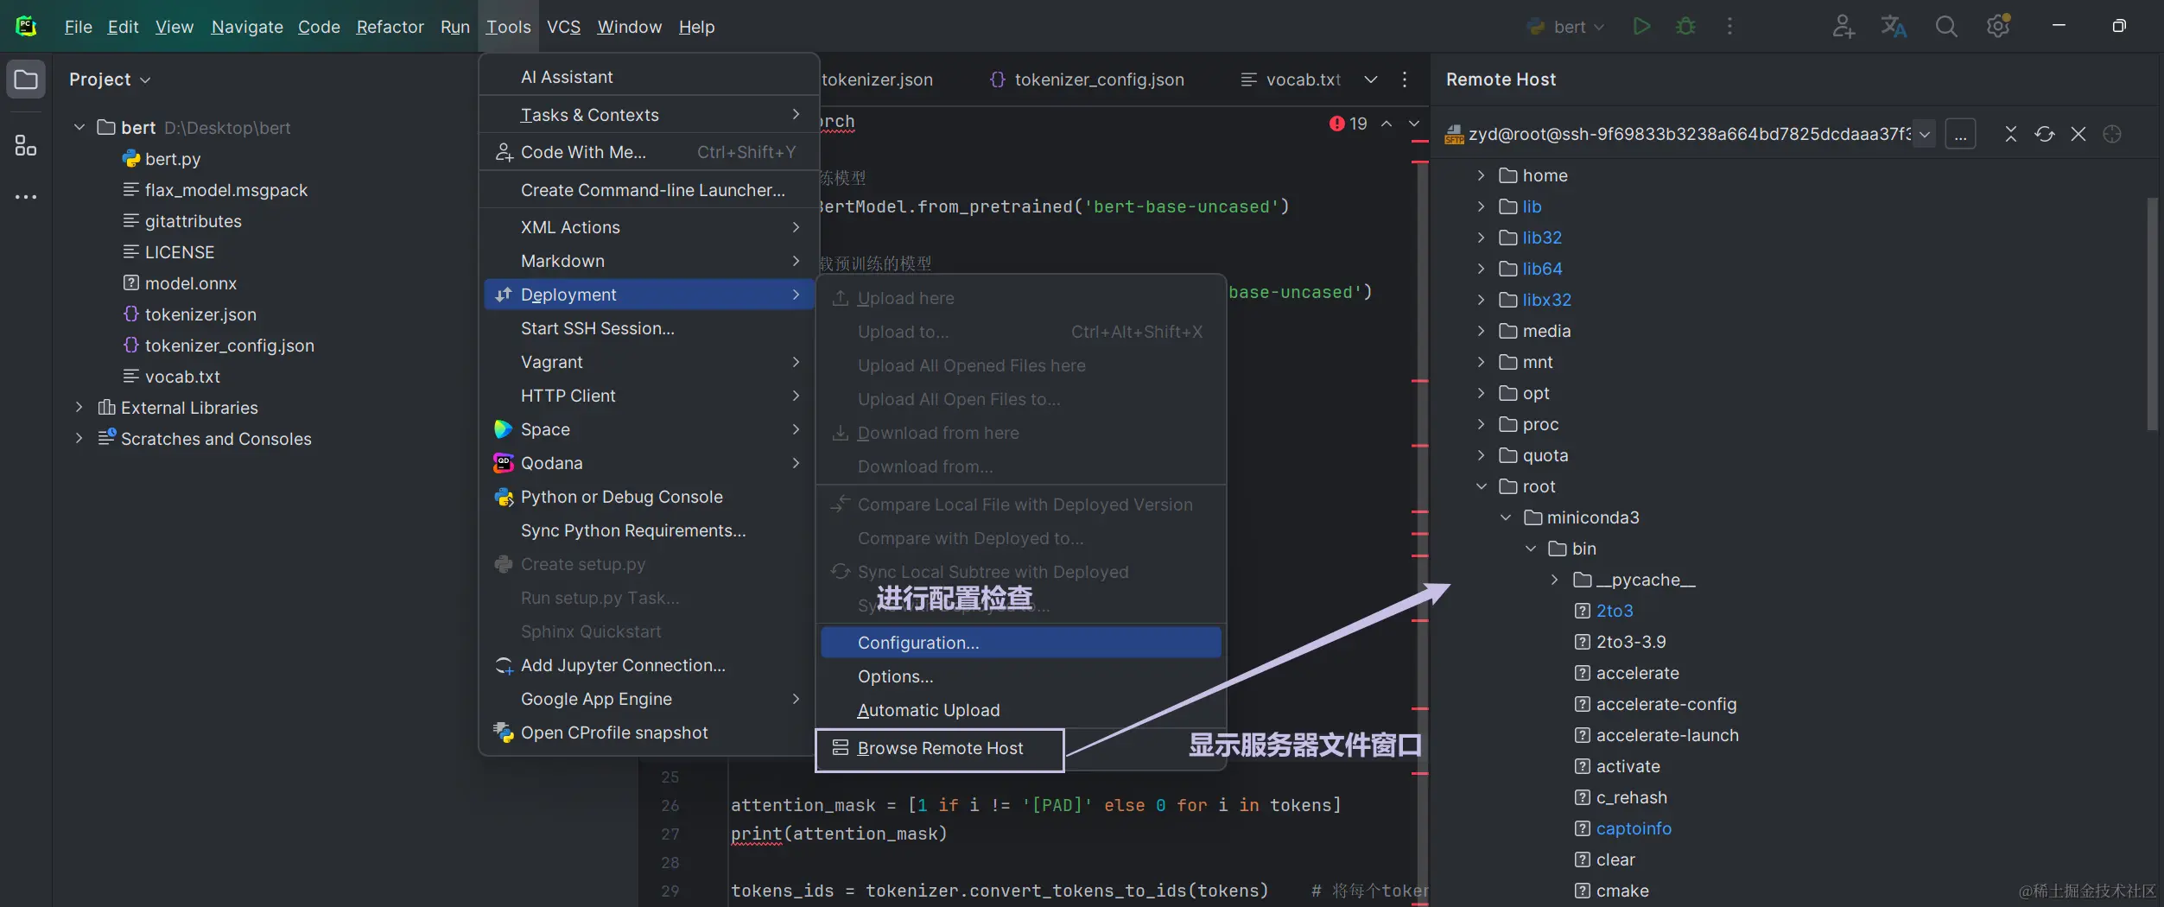Open Create Command-line Launcher... entry

tap(649, 190)
